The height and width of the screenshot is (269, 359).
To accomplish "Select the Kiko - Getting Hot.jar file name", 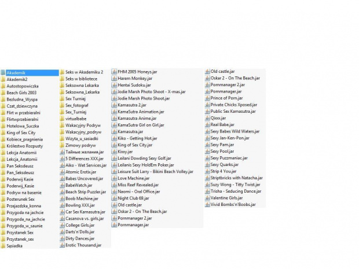I will click(x=137, y=138).
